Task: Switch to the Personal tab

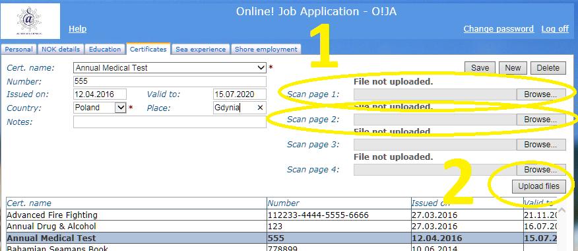Action: 18,49
